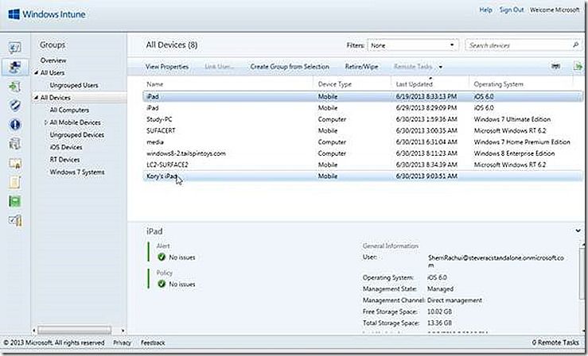The image size is (588, 356).
Task: Open the Groups workspace icon
Action: click(15, 67)
